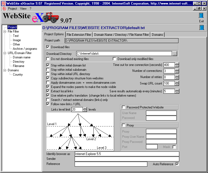Open the ? help menu
The width and height of the screenshot is (208, 173).
pyautogui.click(x=30, y=9)
